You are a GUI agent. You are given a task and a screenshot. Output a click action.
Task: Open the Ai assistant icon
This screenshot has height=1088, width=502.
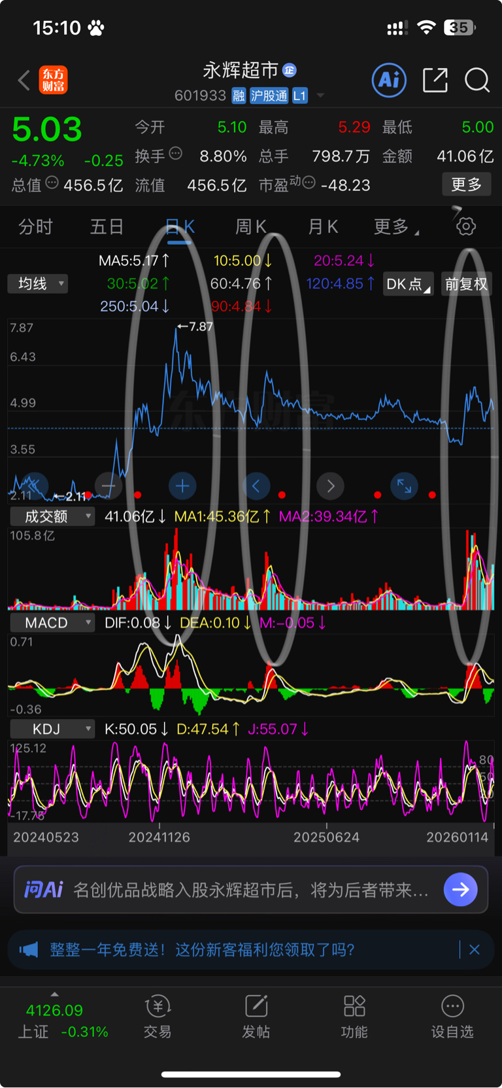point(389,80)
